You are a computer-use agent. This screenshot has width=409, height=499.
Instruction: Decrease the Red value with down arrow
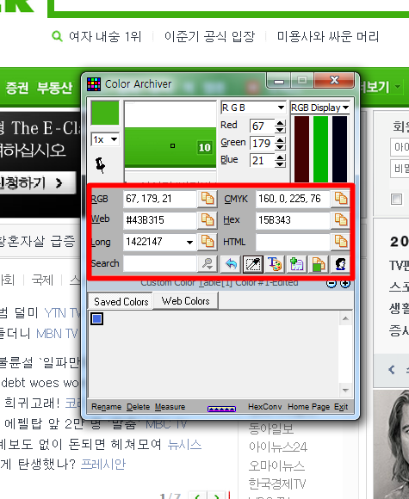coord(280,130)
